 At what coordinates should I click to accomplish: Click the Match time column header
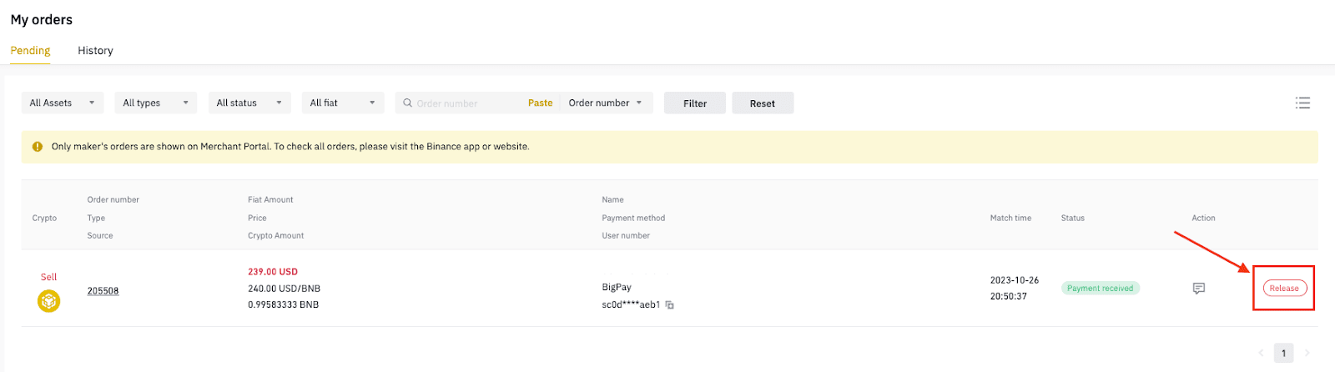tap(1010, 218)
